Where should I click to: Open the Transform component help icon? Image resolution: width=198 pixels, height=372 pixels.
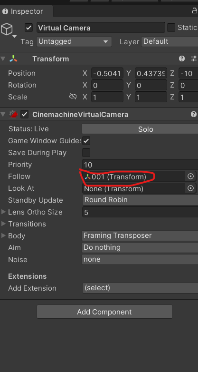pyautogui.click(x=182, y=59)
